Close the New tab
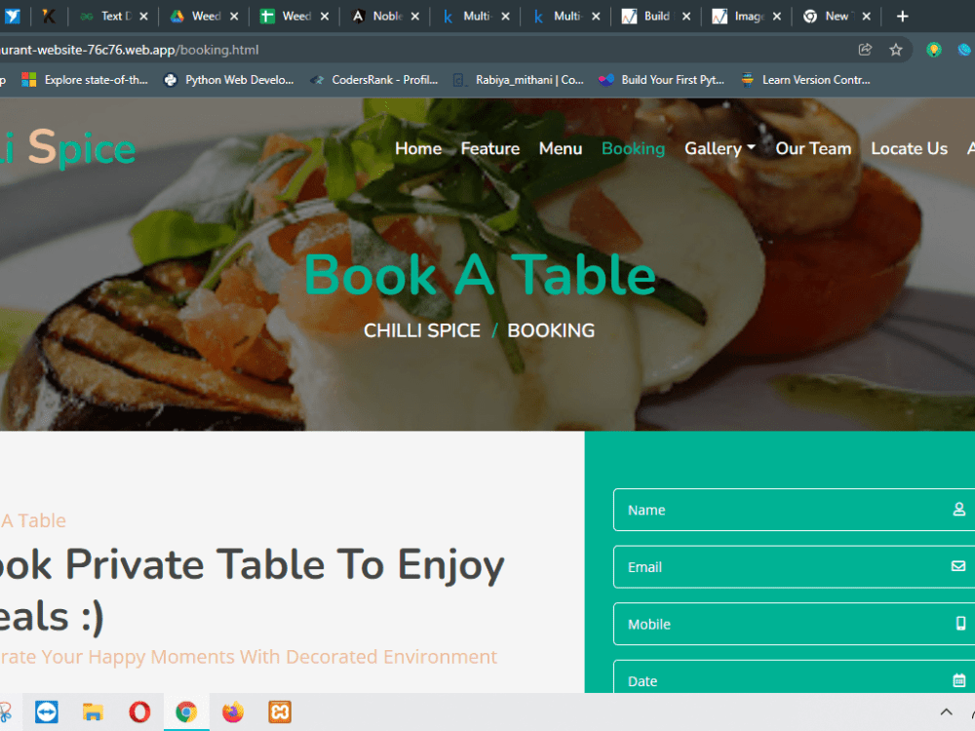Screen dimensions: 975x731 866,17
